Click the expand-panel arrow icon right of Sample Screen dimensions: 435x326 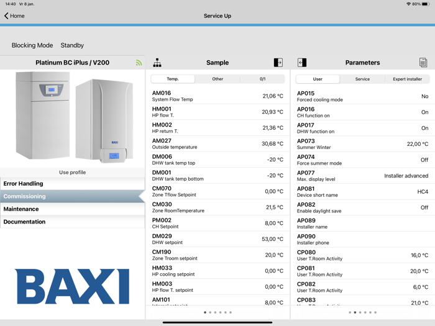coord(278,63)
